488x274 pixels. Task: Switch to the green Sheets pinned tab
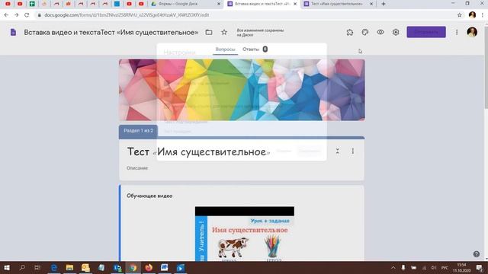pyautogui.click(x=32, y=4)
